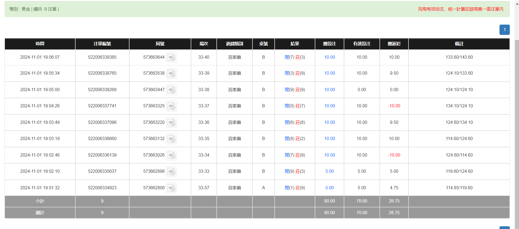View replay icon for round 573663325
This screenshot has height=229, width=519.
171,106
